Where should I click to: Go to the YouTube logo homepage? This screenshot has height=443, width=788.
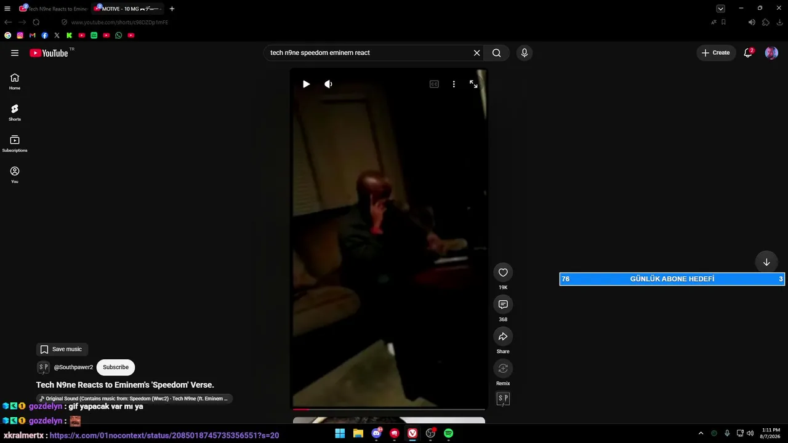pyautogui.click(x=49, y=53)
